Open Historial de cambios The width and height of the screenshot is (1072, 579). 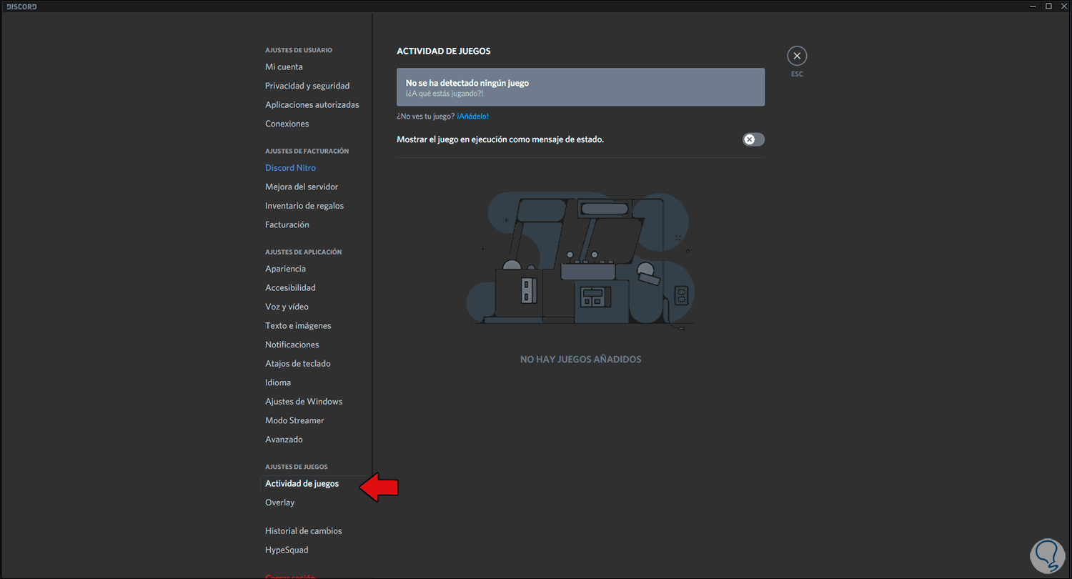point(303,531)
